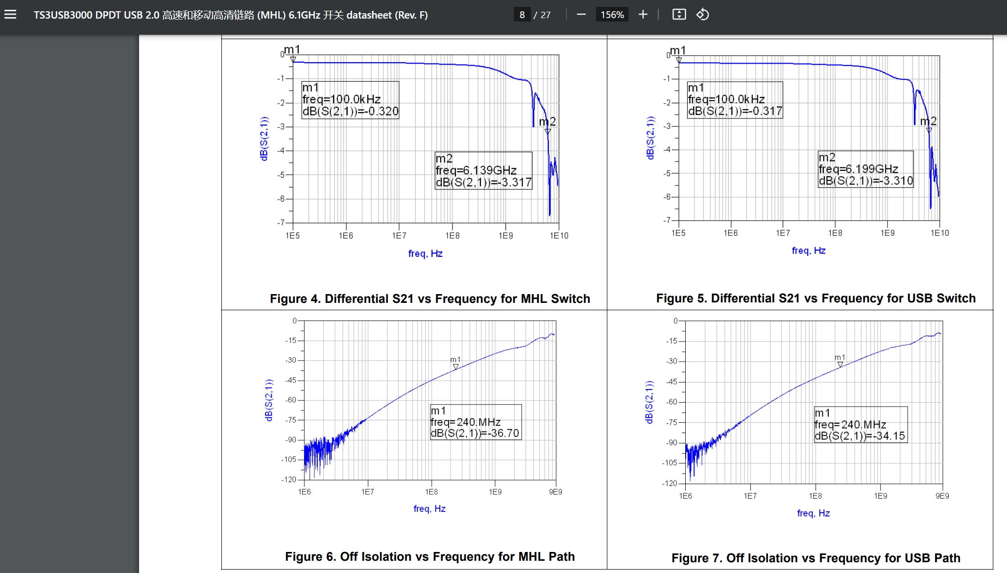Image resolution: width=1007 pixels, height=573 pixels.
Task: Click the 'freq, Hz' axis label under Figure 5
Action: pos(809,251)
